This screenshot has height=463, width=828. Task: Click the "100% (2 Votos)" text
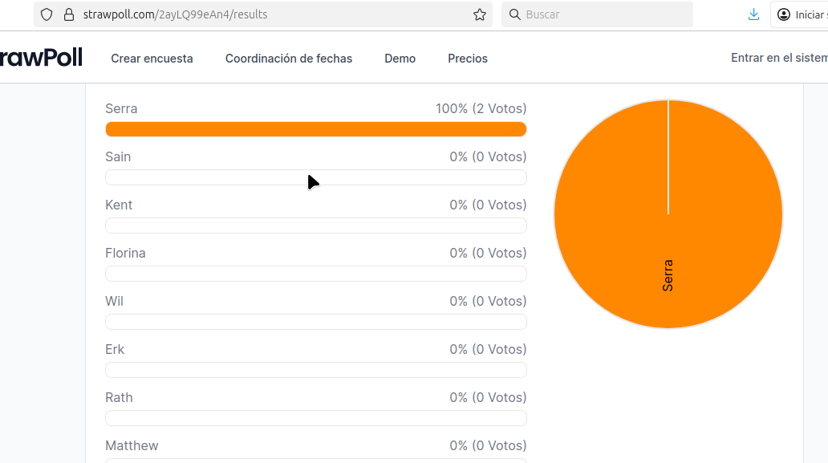coord(481,109)
